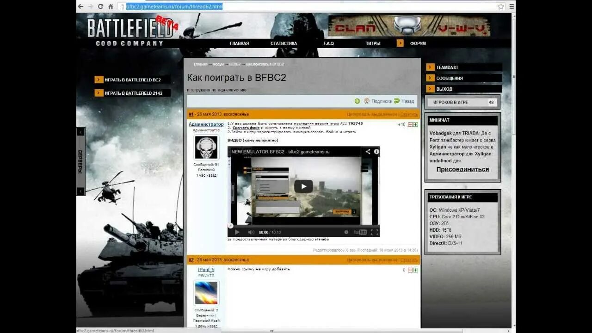Click the orange arrow beside BATTLEFIELD BC2
592x333 pixels.
click(x=99, y=80)
